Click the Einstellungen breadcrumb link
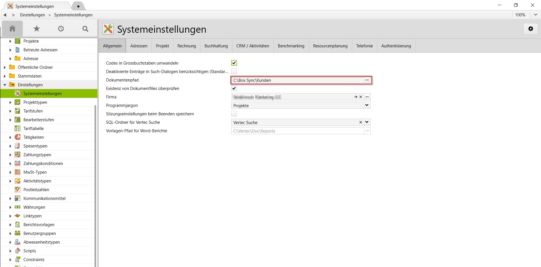 33,15
